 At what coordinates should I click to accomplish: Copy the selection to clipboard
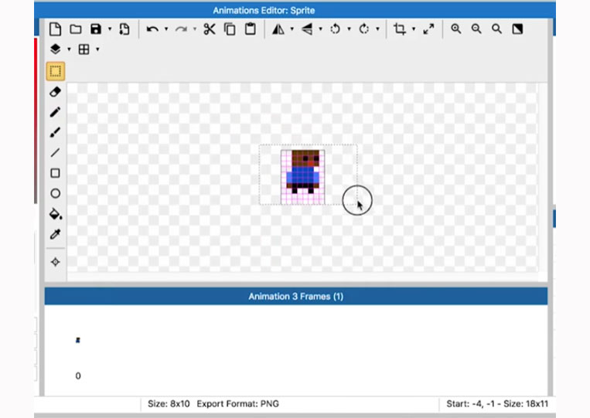coord(230,29)
